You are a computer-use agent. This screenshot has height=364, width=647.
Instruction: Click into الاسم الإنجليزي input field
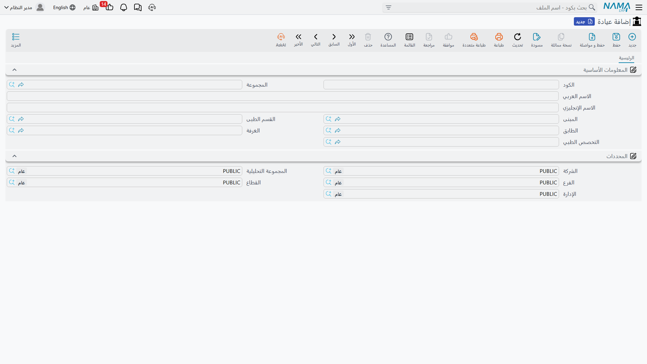283,108
